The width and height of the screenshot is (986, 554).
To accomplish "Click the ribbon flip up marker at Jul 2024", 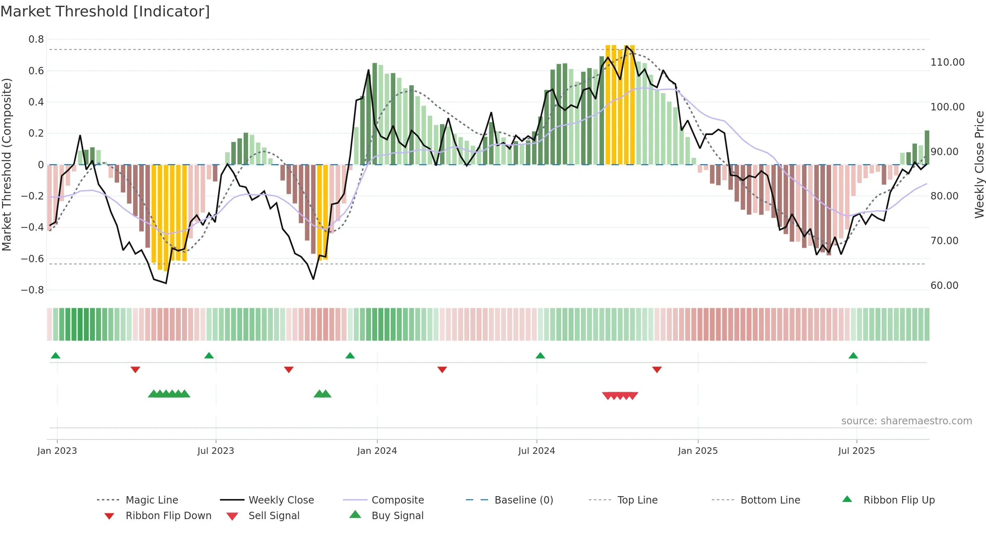I will [x=540, y=355].
